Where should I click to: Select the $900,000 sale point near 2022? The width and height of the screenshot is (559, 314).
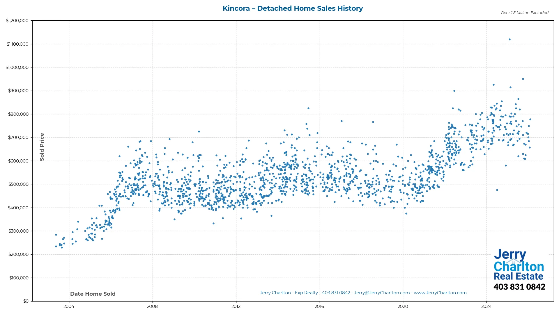pos(454,90)
